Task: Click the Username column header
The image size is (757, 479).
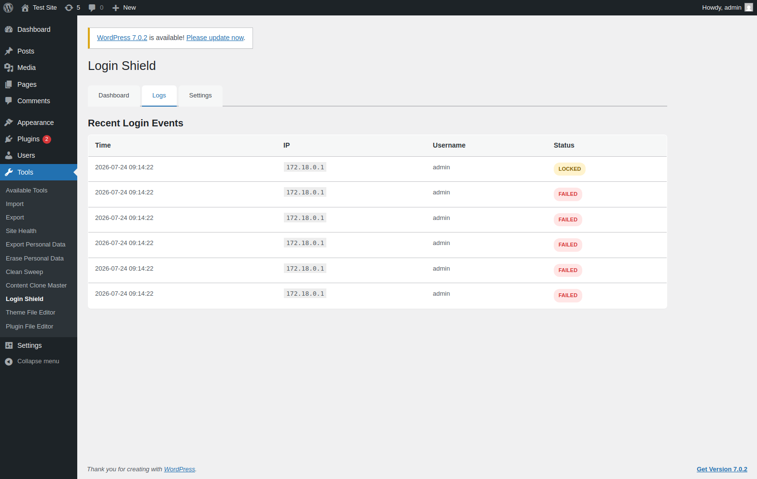Action: (x=449, y=145)
